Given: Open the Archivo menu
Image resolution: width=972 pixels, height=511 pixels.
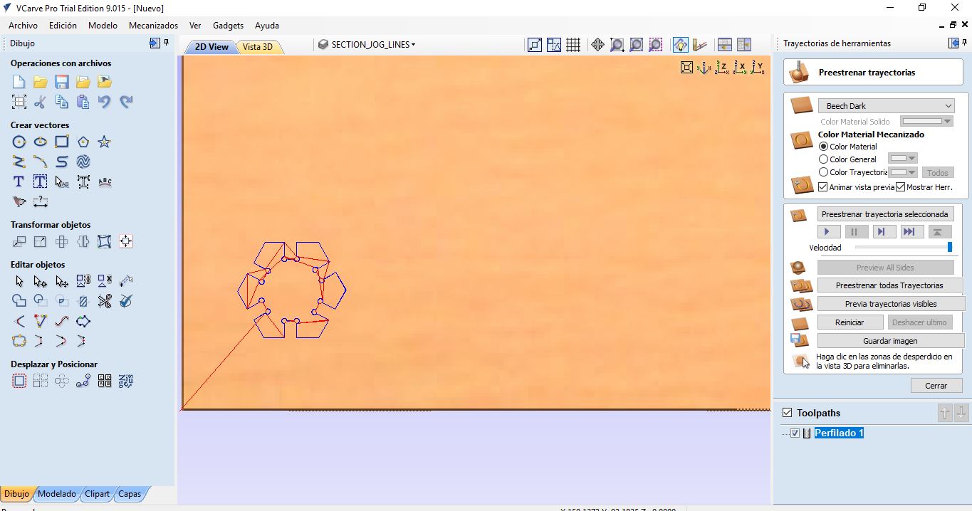Looking at the screenshot, I should 23,25.
